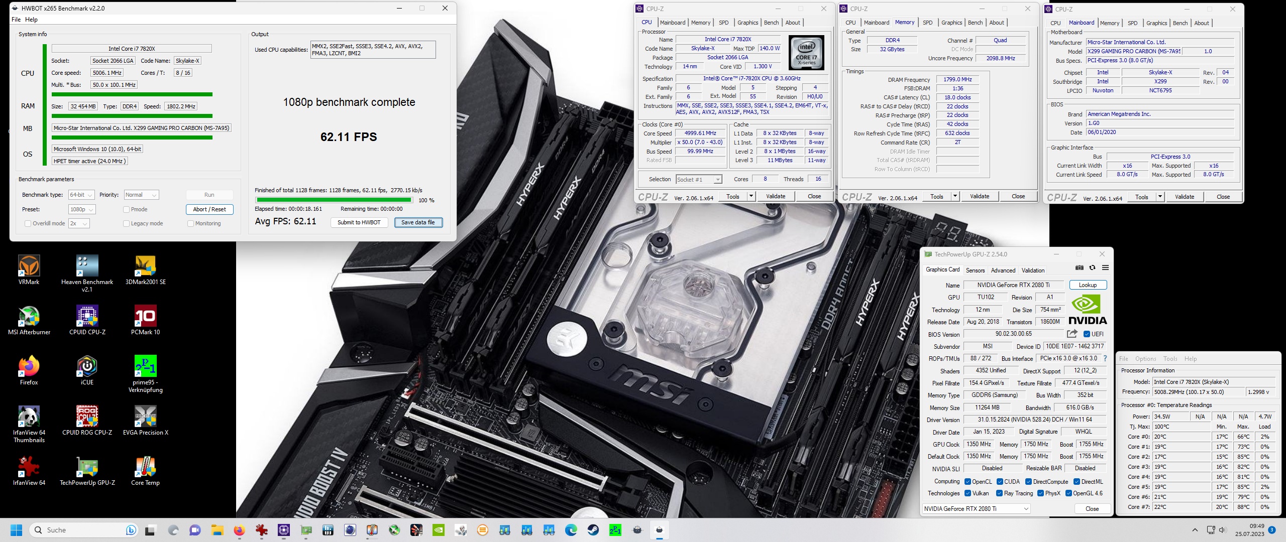The image size is (1286, 542).
Task: Take a GPU-Z screenshot with camera icon
Action: [1079, 267]
